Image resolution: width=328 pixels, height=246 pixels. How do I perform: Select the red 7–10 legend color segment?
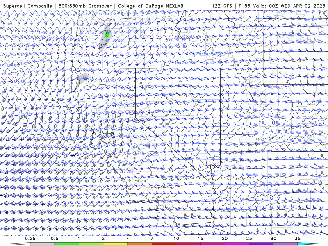tap(164, 244)
